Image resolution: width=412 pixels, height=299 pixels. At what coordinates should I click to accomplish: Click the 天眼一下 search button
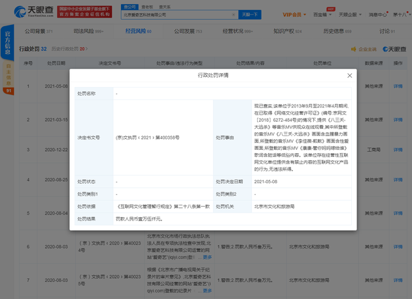coord(250,15)
